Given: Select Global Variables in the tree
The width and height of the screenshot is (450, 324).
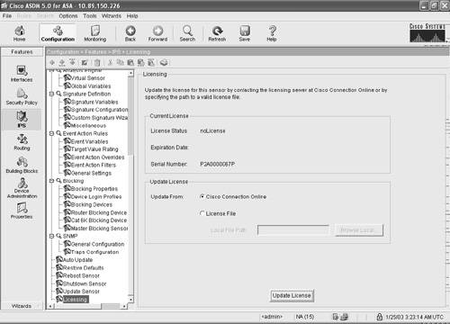Looking at the screenshot, I should click(87, 86).
